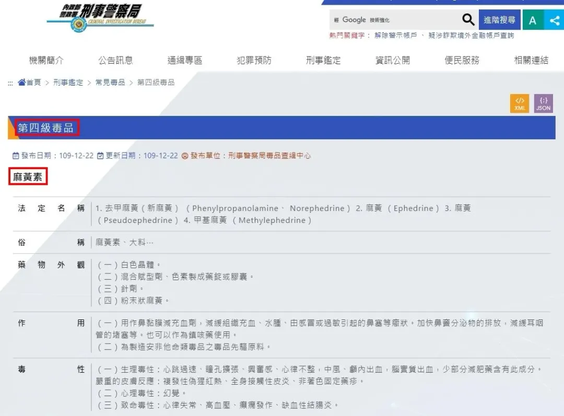The width and height of the screenshot is (564, 416).
Task: Click the 解除警示帳戶 hot keyword
Action: click(x=396, y=35)
